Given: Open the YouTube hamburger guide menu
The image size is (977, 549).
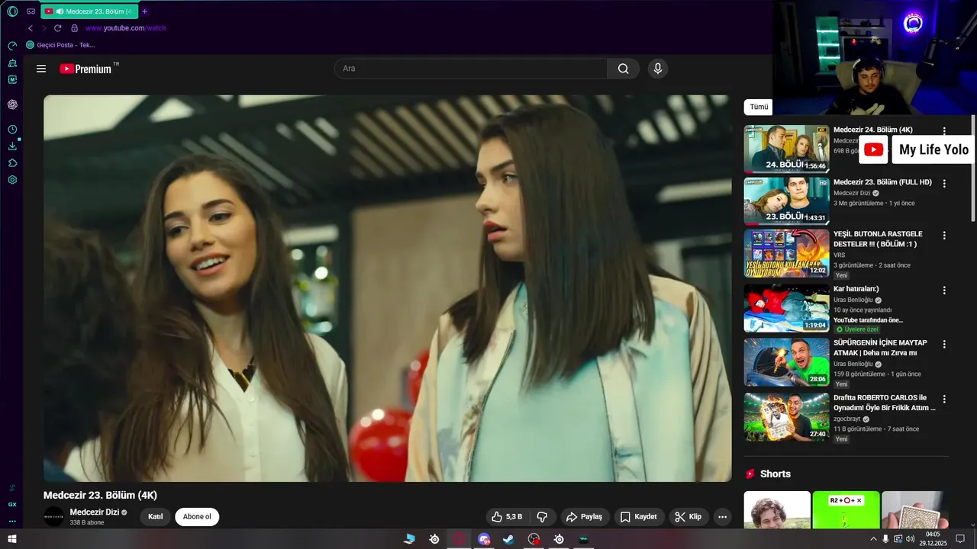Looking at the screenshot, I should tap(41, 69).
